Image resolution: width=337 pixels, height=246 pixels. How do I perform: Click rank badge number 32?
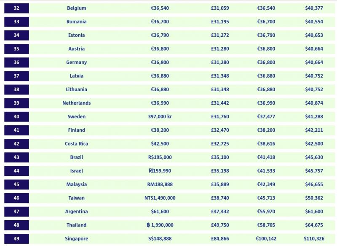tap(16, 8)
